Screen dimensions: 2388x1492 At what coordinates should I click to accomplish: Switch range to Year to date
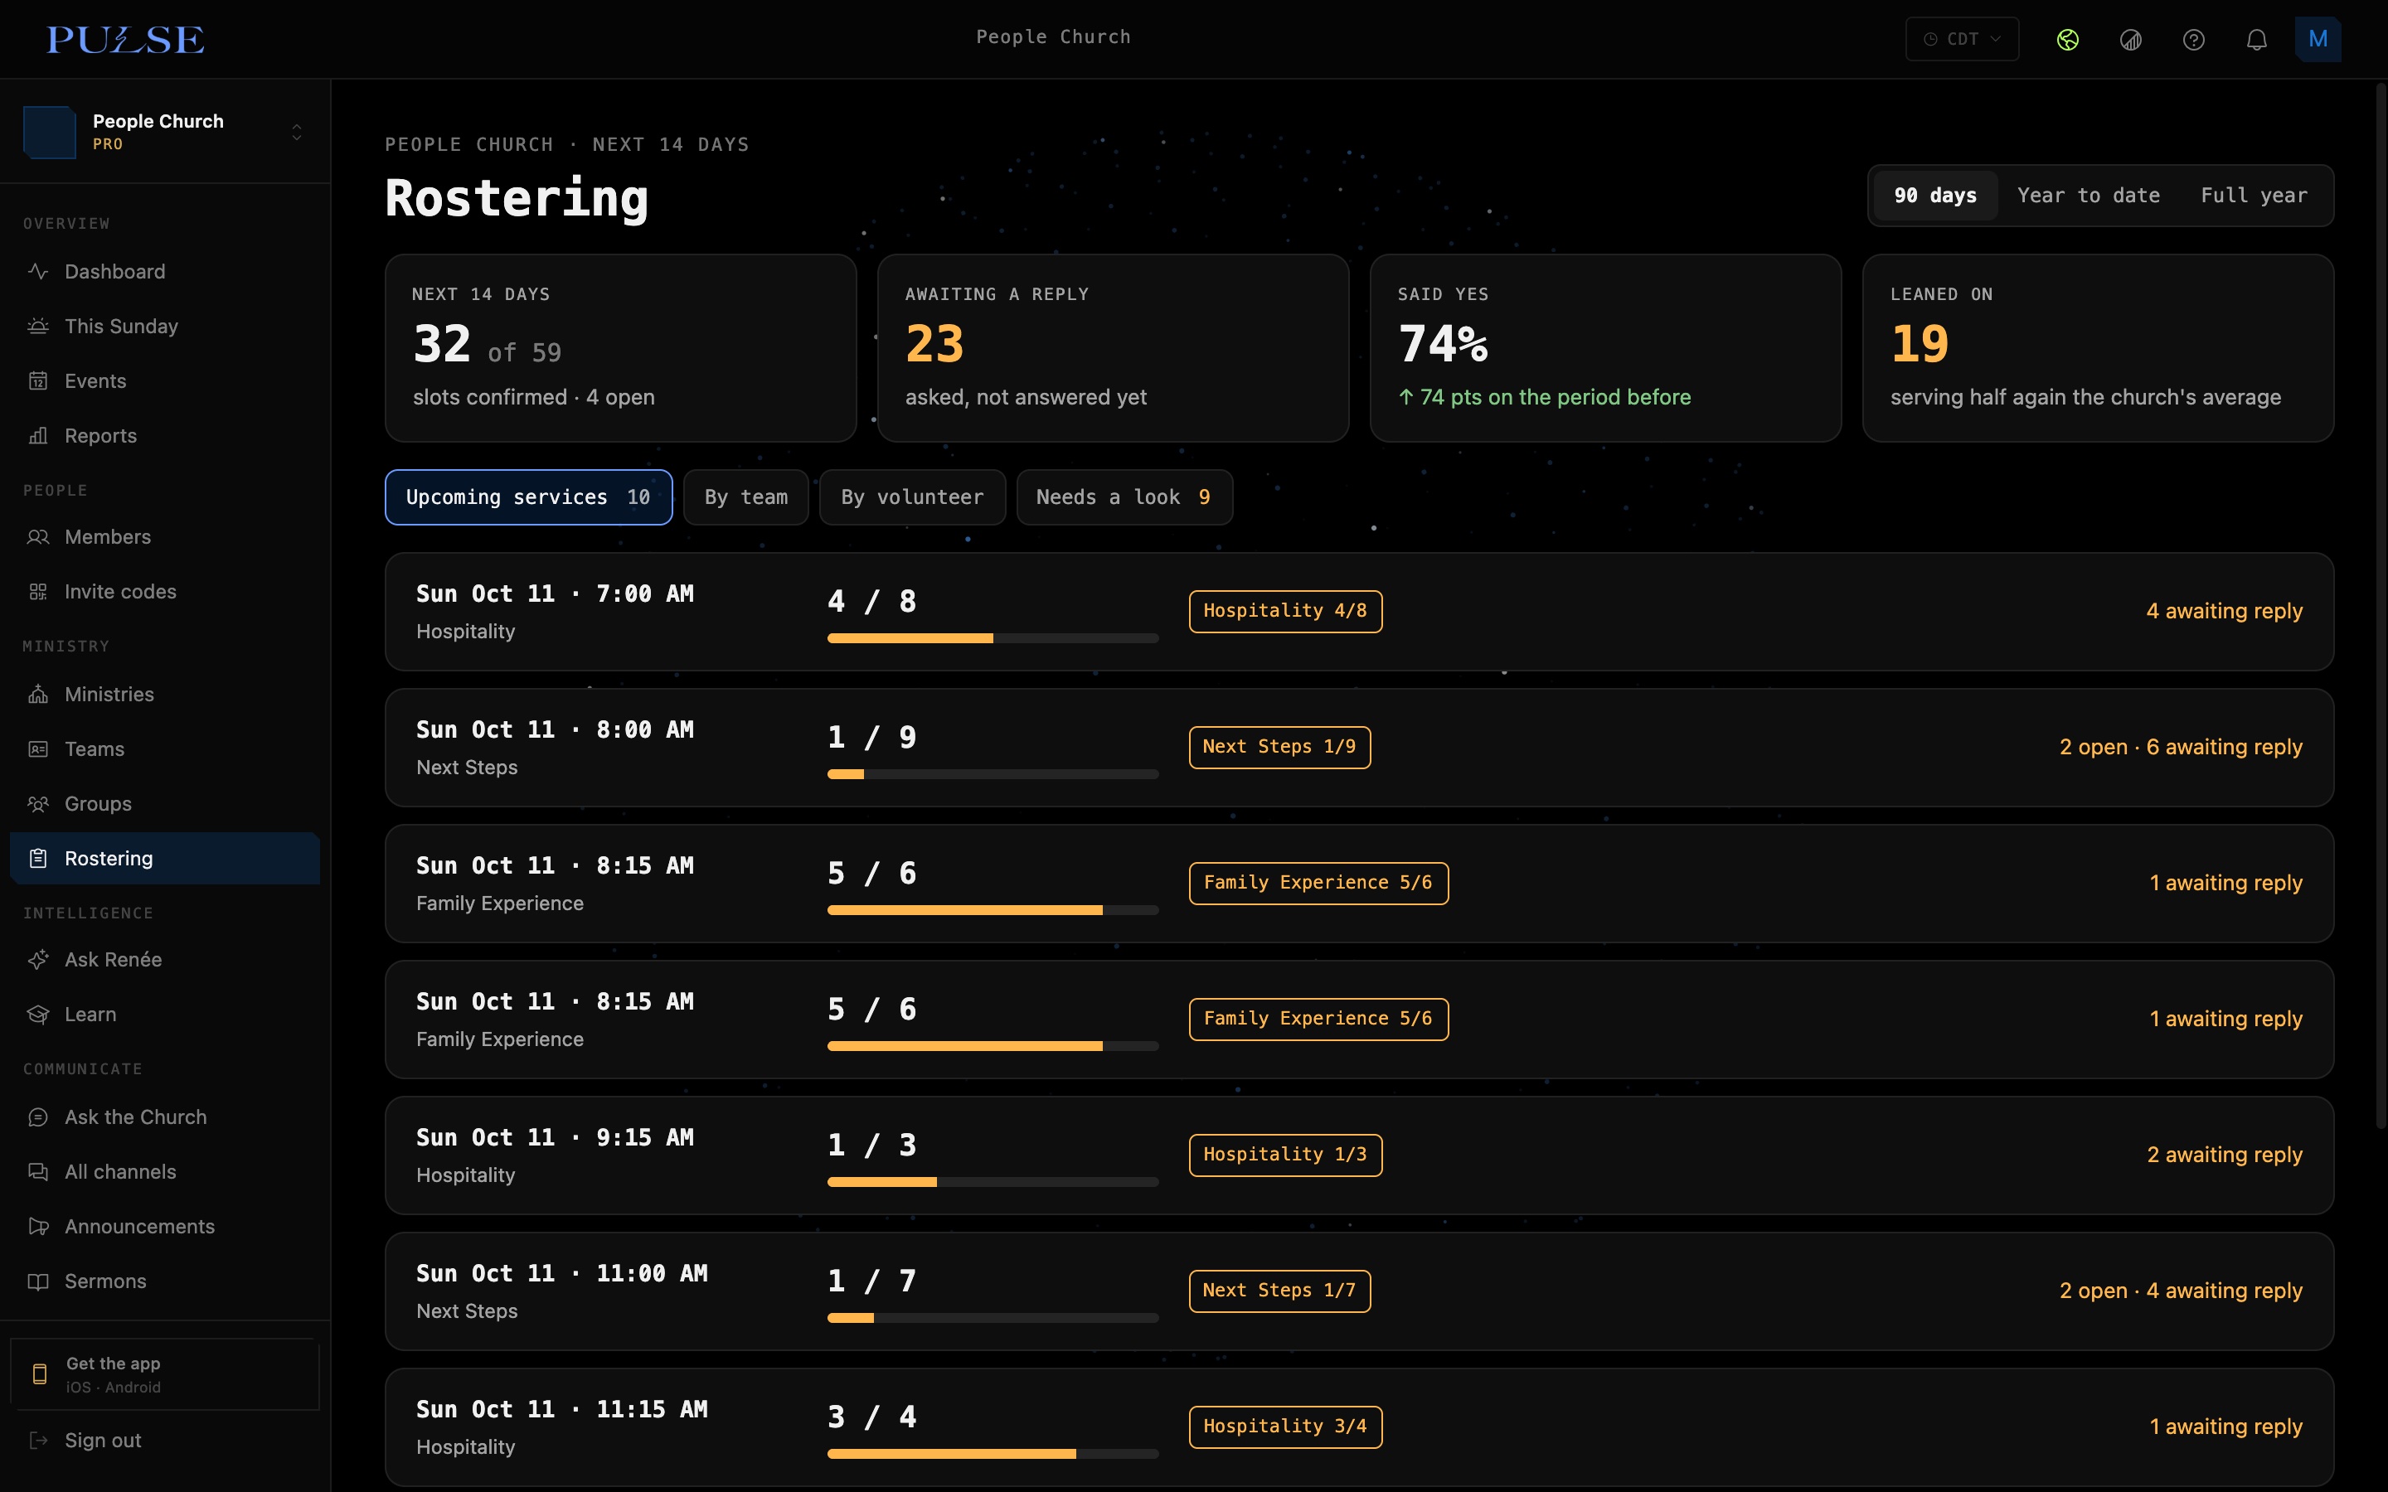click(x=2088, y=196)
